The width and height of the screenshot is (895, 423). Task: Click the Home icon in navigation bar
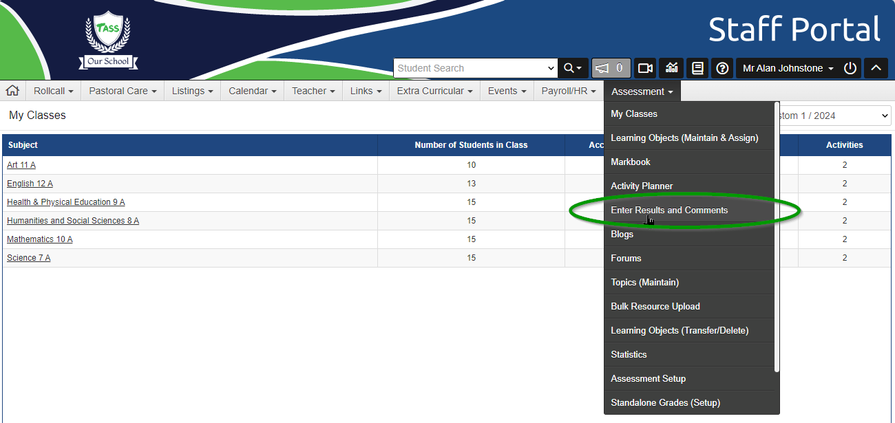(x=12, y=91)
